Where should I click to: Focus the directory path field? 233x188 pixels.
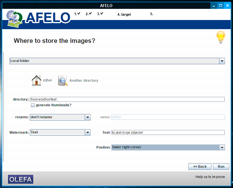click(x=127, y=99)
